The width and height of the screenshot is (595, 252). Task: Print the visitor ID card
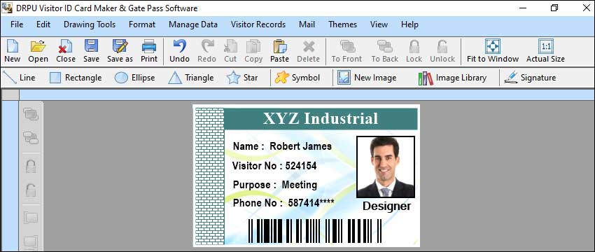(x=149, y=51)
